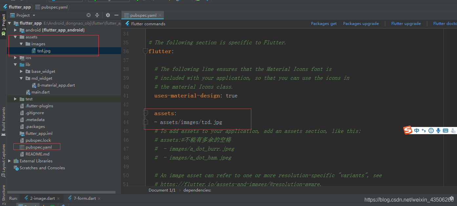Viewport: 457px width, 206px height.
Task: Expand External Libraries node
Action: [10, 161]
